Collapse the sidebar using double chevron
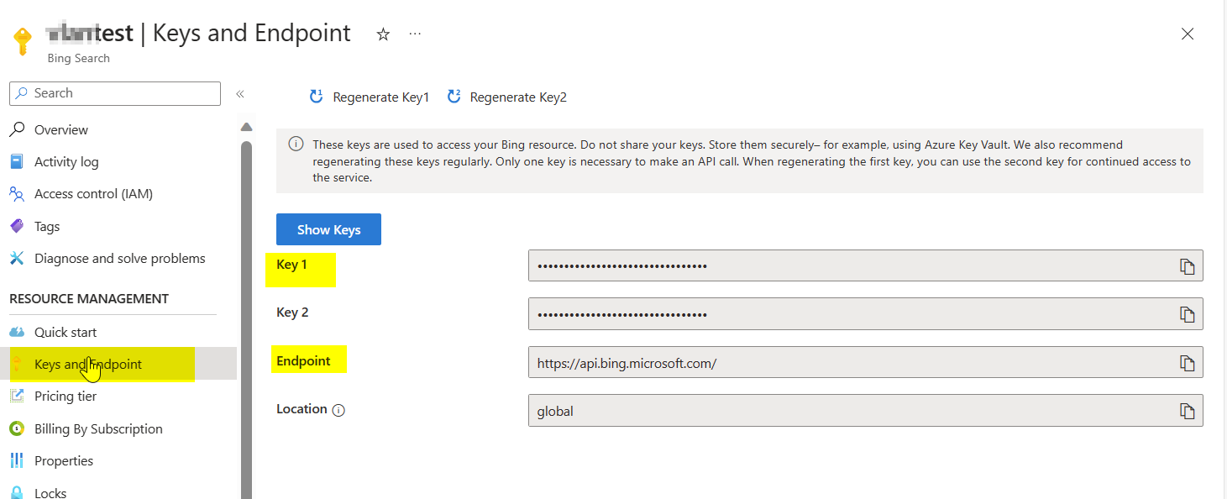The height and width of the screenshot is (499, 1227). [x=240, y=94]
